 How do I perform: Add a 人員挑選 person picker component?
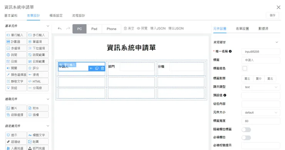pyautogui.click(x=16, y=148)
